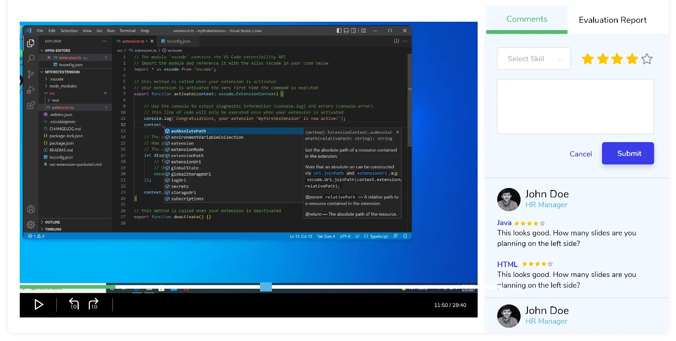The height and width of the screenshot is (341, 676).
Task: Split the editor to the right
Action: point(396,41)
